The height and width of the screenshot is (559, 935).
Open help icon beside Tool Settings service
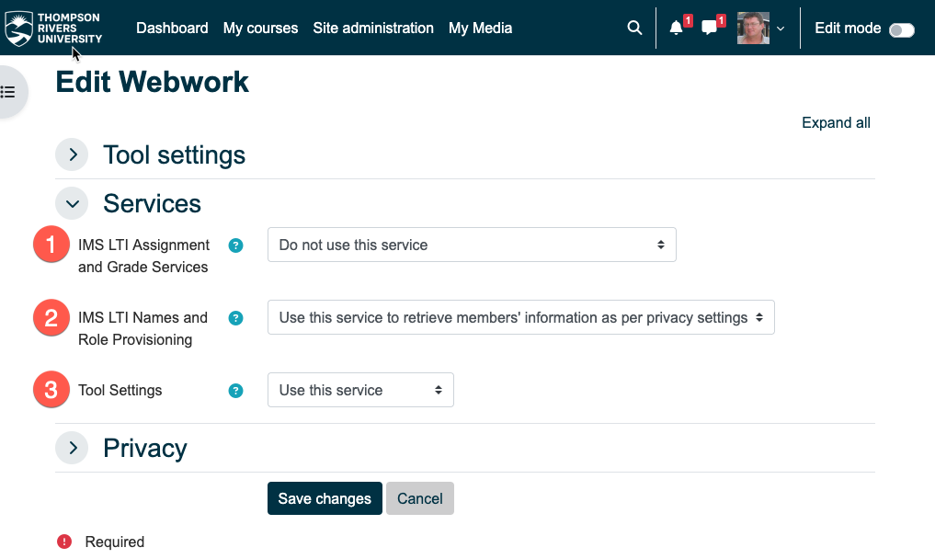(235, 391)
